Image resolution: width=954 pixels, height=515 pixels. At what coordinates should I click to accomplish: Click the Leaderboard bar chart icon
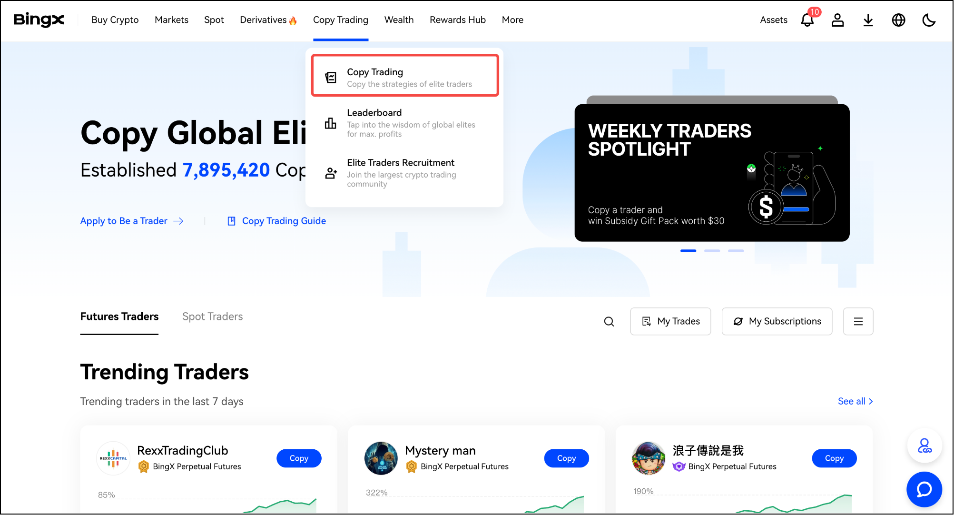click(x=329, y=123)
